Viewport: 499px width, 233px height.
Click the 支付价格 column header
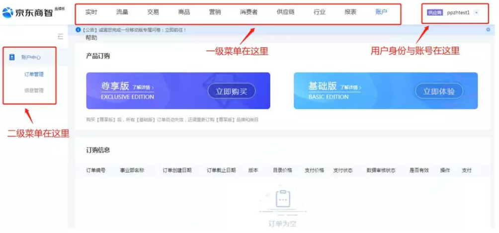point(315,170)
